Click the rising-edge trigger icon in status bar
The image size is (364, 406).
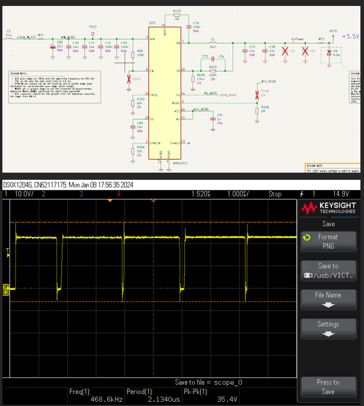(302, 194)
